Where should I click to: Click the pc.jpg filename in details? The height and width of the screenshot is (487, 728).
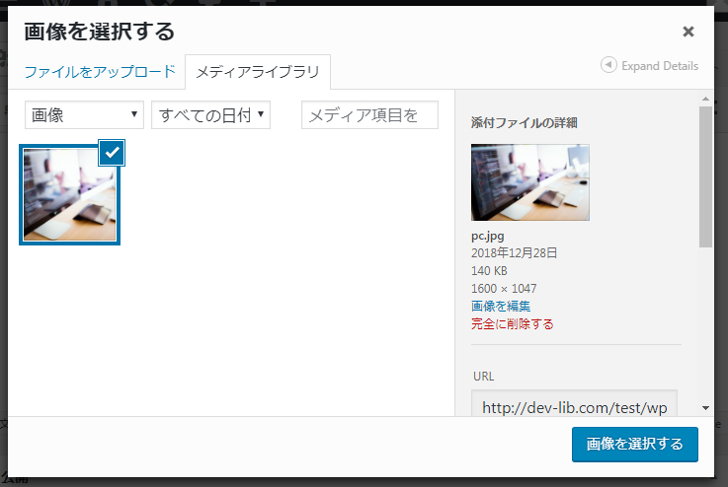[488, 237]
